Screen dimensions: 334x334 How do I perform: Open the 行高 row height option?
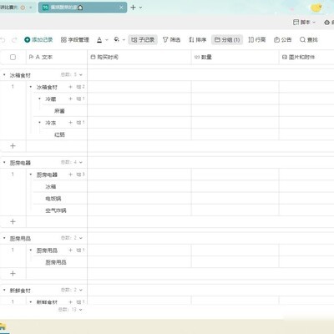click(x=257, y=40)
